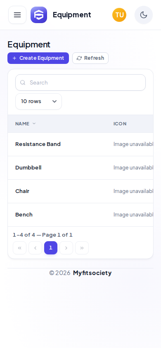
Task: Click the Create Equipment button
Action: [38, 58]
